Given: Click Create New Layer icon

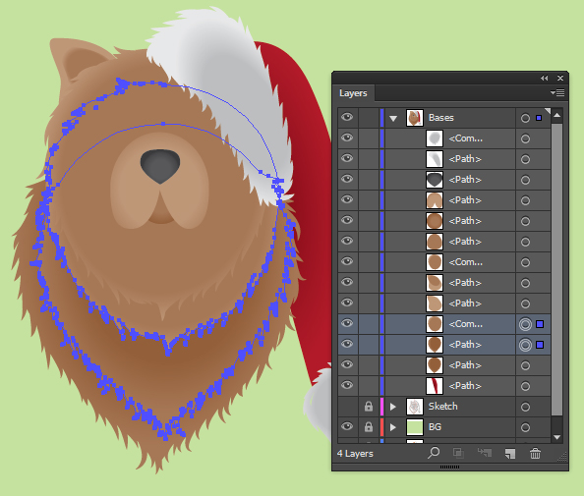Looking at the screenshot, I should 510,453.
